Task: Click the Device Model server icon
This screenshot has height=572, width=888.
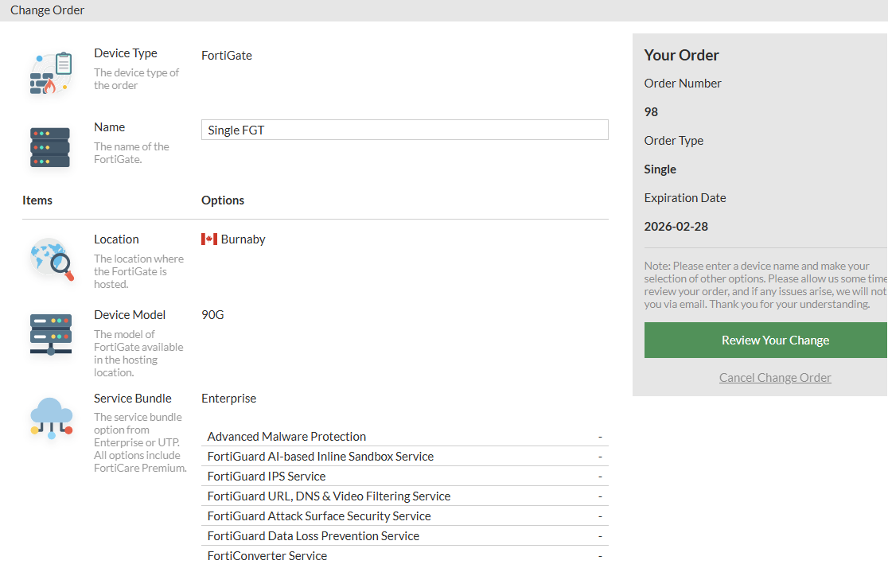Action: (x=50, y=333)
